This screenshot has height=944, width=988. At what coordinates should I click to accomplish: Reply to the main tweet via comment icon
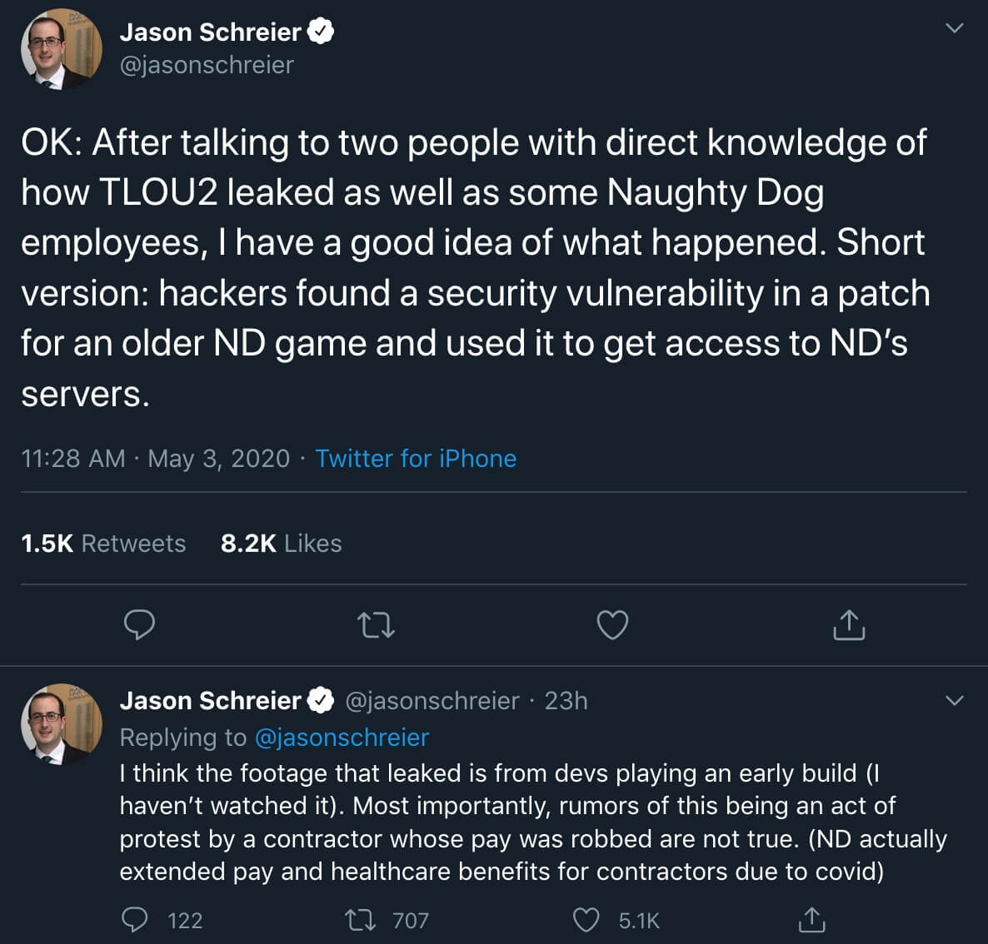[139, 624]
